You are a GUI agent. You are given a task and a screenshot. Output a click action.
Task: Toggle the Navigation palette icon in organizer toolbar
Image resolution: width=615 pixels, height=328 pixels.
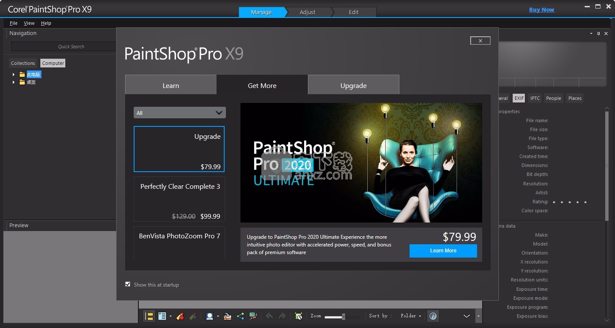tap(149, 316)
